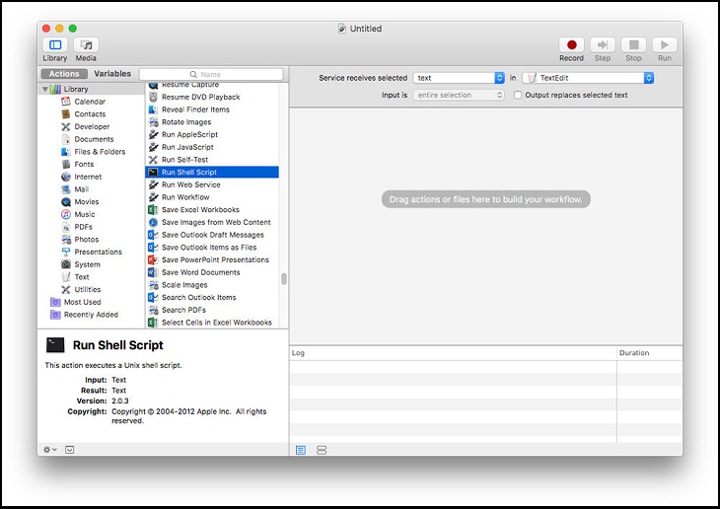This screenshot has width=720, height=509.
Task: Select the Files & Folders category icon
Action: click(x=66, y=152)
